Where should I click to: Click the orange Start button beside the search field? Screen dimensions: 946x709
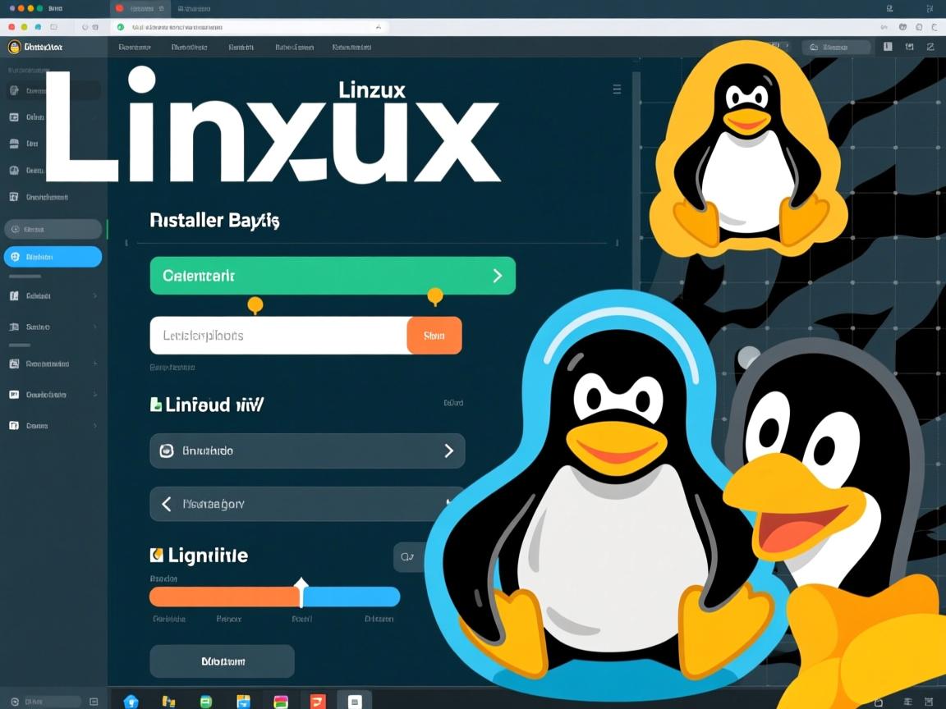pos(434,336)
